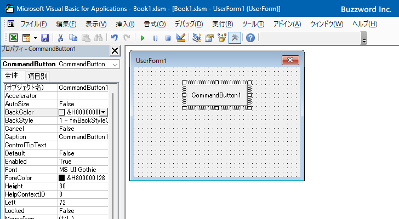
Task: Open the 書式(O) menu
Action: pos(155,24)
